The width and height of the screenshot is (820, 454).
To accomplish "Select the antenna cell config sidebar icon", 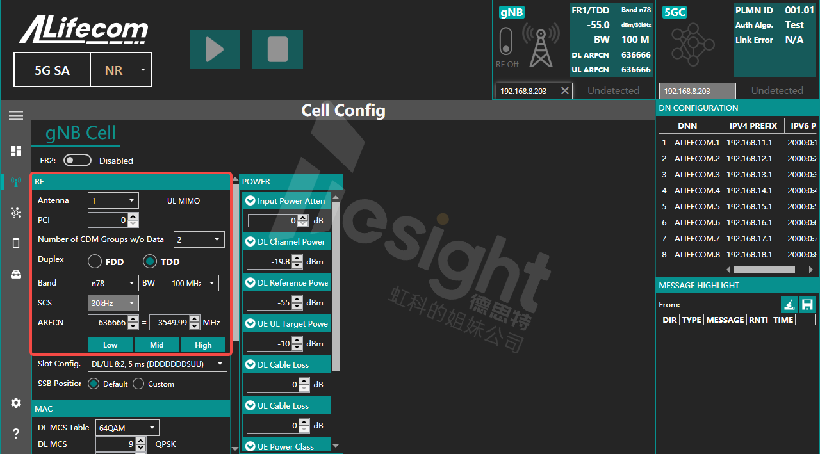I will pyautogui.click(x=16, y=182).
